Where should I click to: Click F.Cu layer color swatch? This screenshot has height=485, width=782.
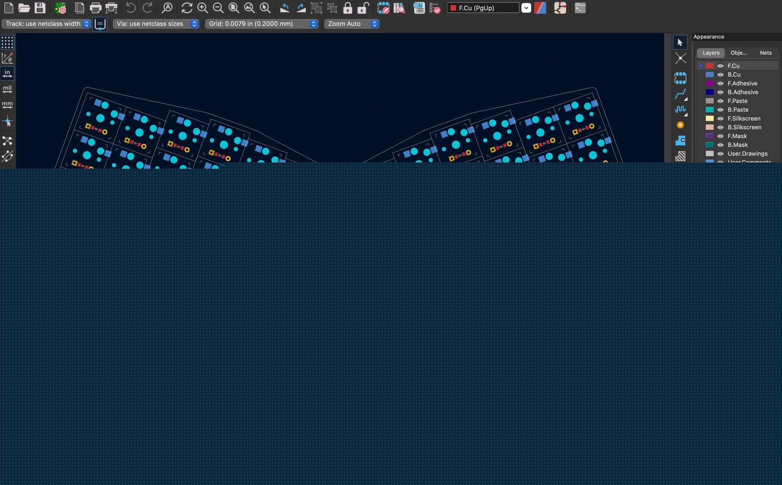[x=710, y=66]
